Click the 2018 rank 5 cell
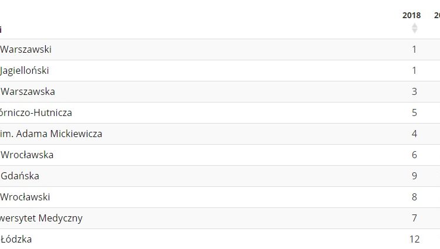Image resolution: width=440 pixels, height=249 pixels. coord(414,112)
